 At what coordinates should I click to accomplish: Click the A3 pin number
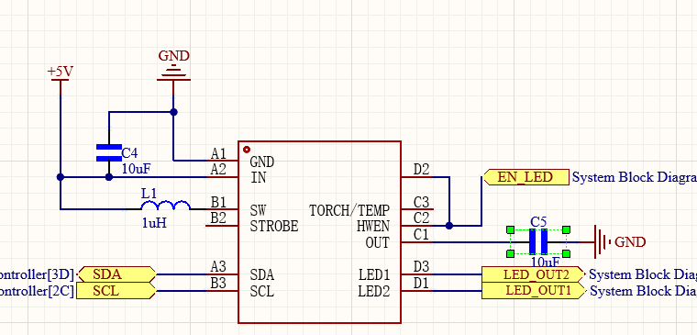tap(218, 267)
